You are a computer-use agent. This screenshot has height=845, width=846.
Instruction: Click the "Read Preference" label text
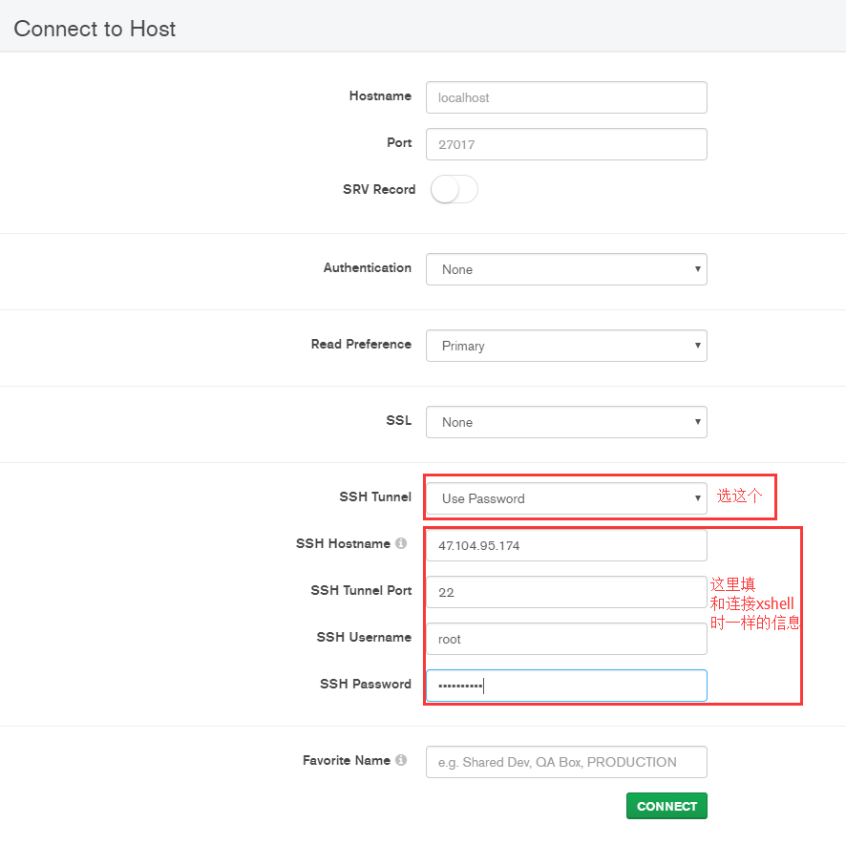coord(361,345)
